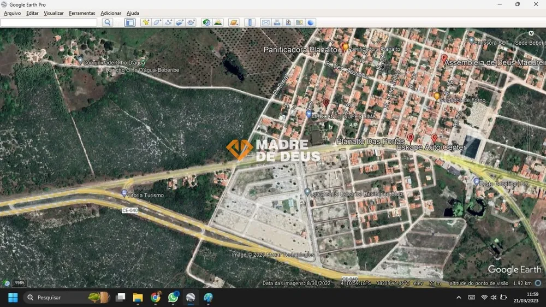Open the taskbar clock and date
Screen dimensions: 546x307
(526, 297)
